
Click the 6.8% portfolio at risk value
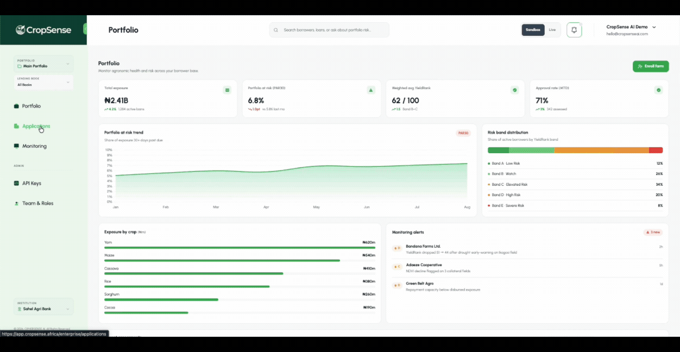(x=256, y=100)
